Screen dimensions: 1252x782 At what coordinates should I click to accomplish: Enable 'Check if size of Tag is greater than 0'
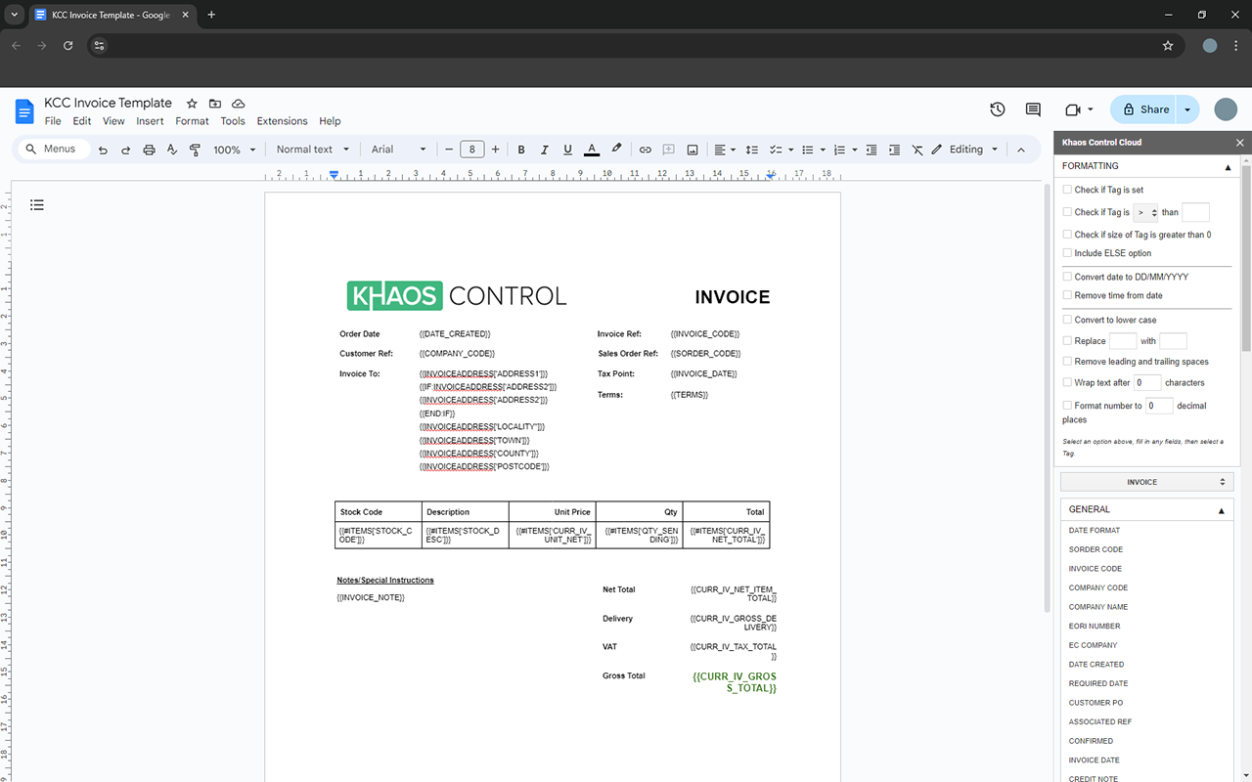click(1067, 235)
